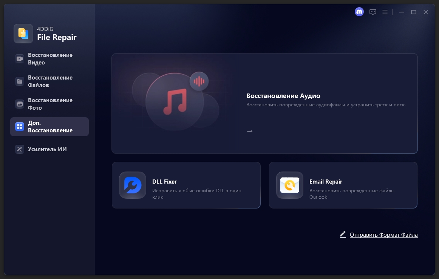Image resolution: width=439 pixels, height=279 pixels.
Task: Click the AI enhancer wand icon
Action: 20,149
